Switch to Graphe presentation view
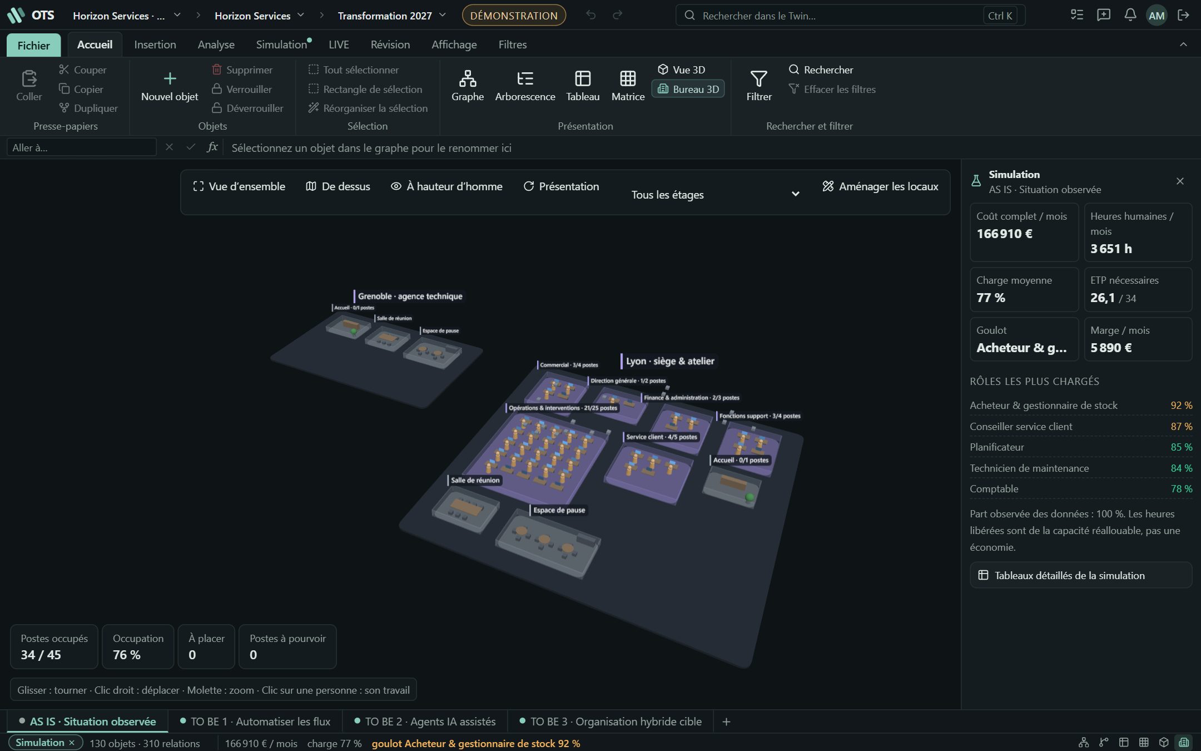Image resolution: width=1201 pixels, height=751 pixels. click(467, 86)
